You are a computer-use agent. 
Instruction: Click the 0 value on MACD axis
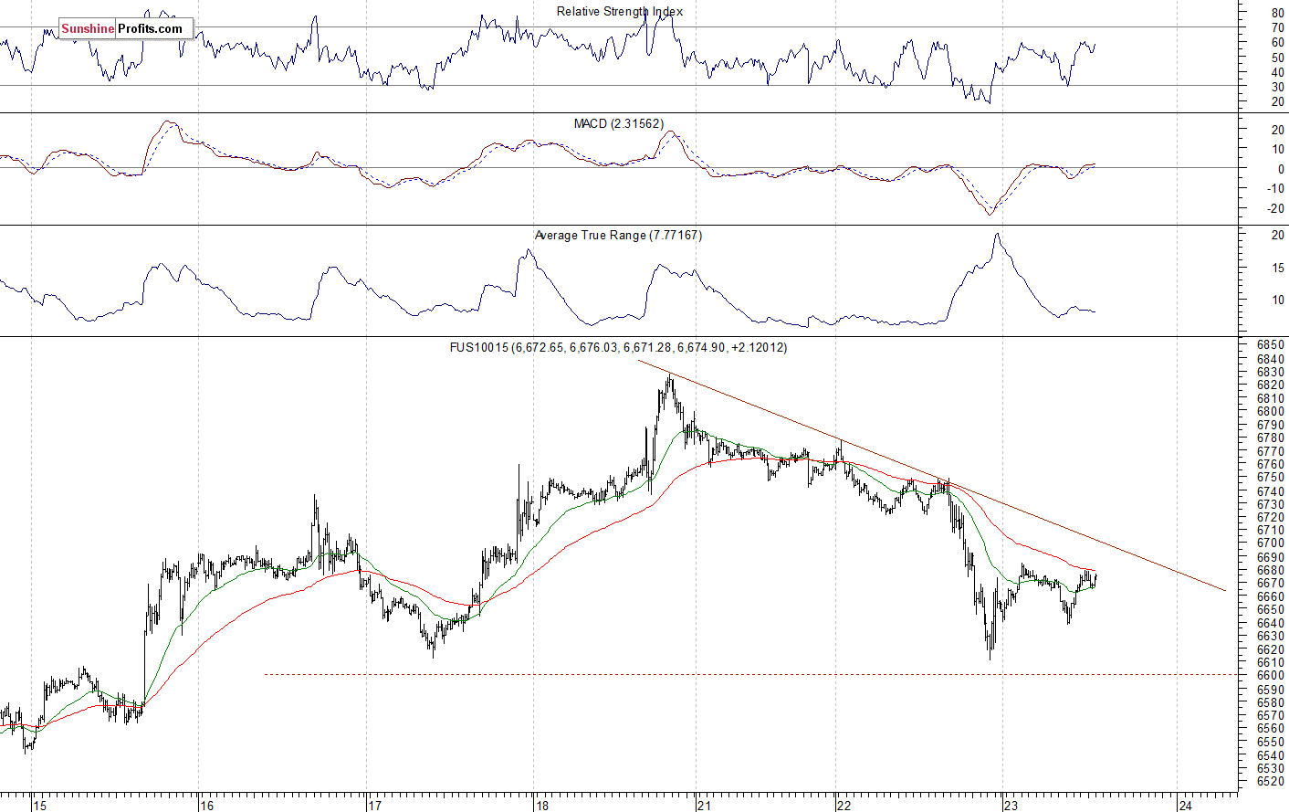[x=1281, y=169]
